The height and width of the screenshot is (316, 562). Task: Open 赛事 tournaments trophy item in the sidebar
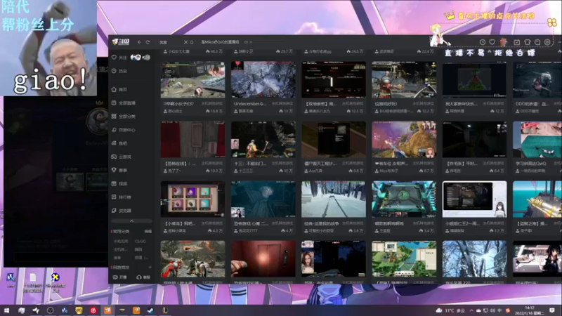pyautogui.click(x=119, y=170)
